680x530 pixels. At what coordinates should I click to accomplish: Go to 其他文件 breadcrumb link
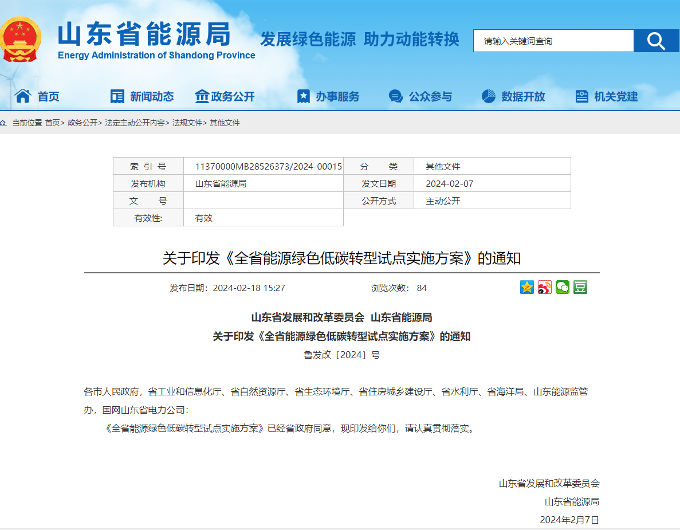pos(225,123)
